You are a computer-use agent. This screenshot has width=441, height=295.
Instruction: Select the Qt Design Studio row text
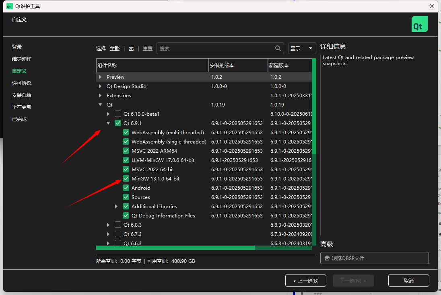click(126, 86)
